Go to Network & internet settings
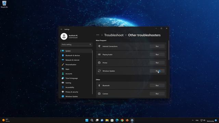This screenshot has width=219, height=123. [x=76, y=60]
